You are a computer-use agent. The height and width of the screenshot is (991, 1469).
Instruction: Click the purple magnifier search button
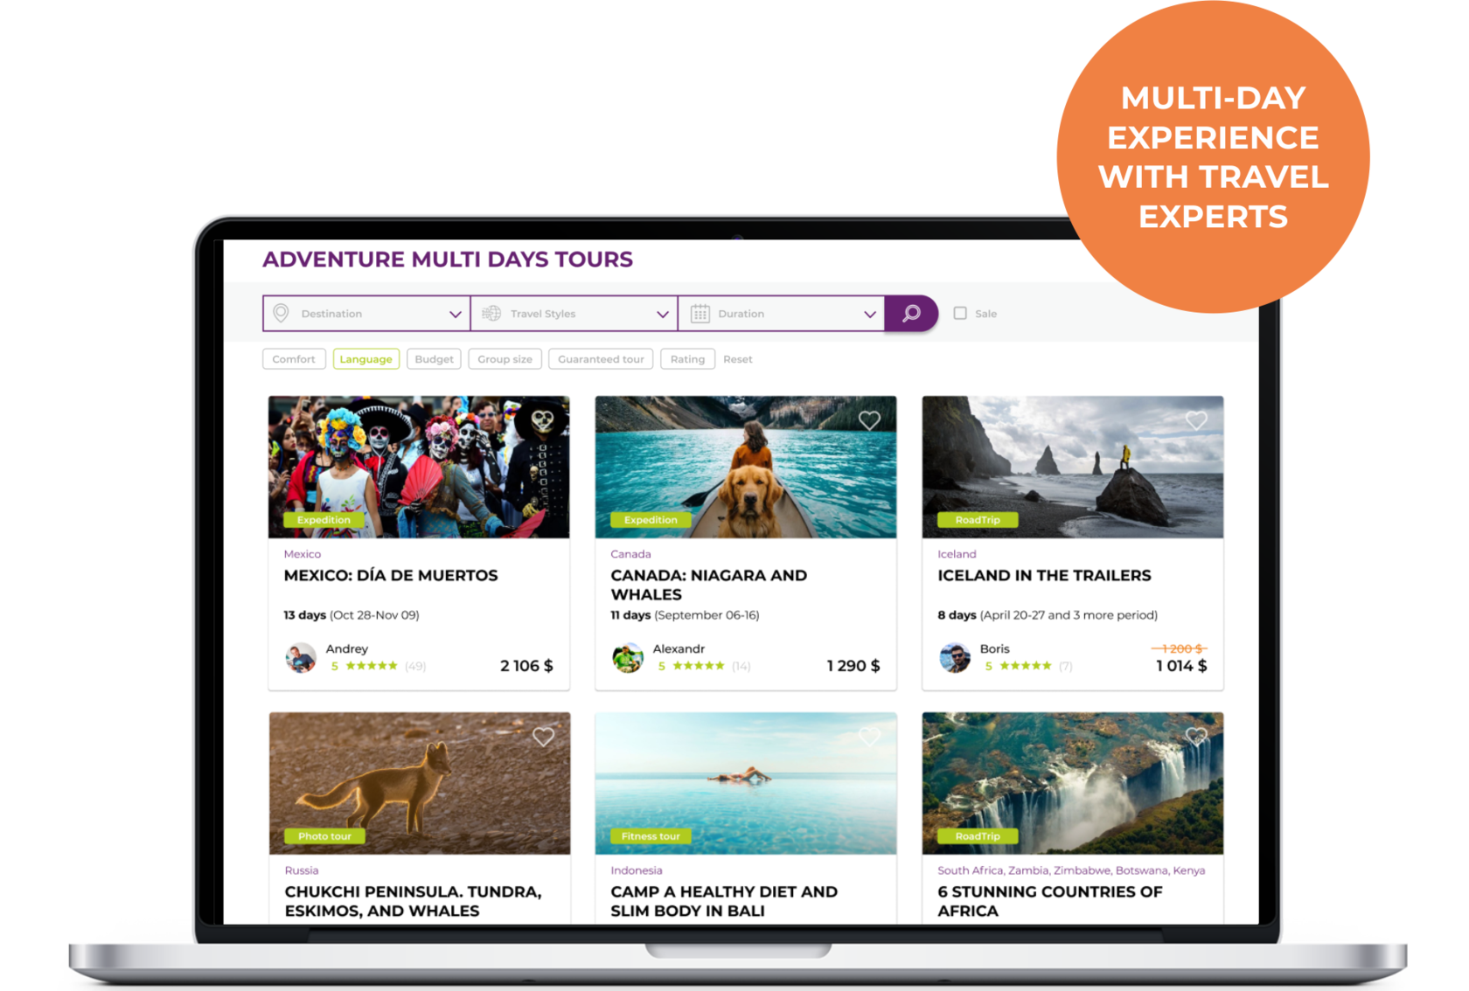pos(911,314)
